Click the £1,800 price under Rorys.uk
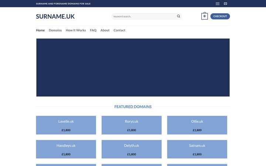 point(132,130)
